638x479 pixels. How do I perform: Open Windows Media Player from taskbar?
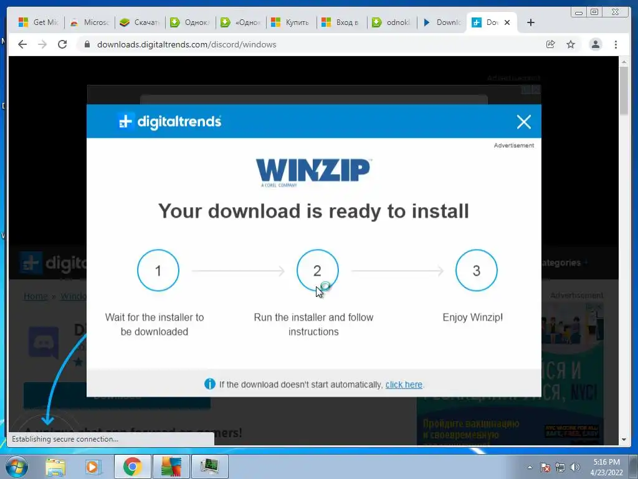pos(93,467)
